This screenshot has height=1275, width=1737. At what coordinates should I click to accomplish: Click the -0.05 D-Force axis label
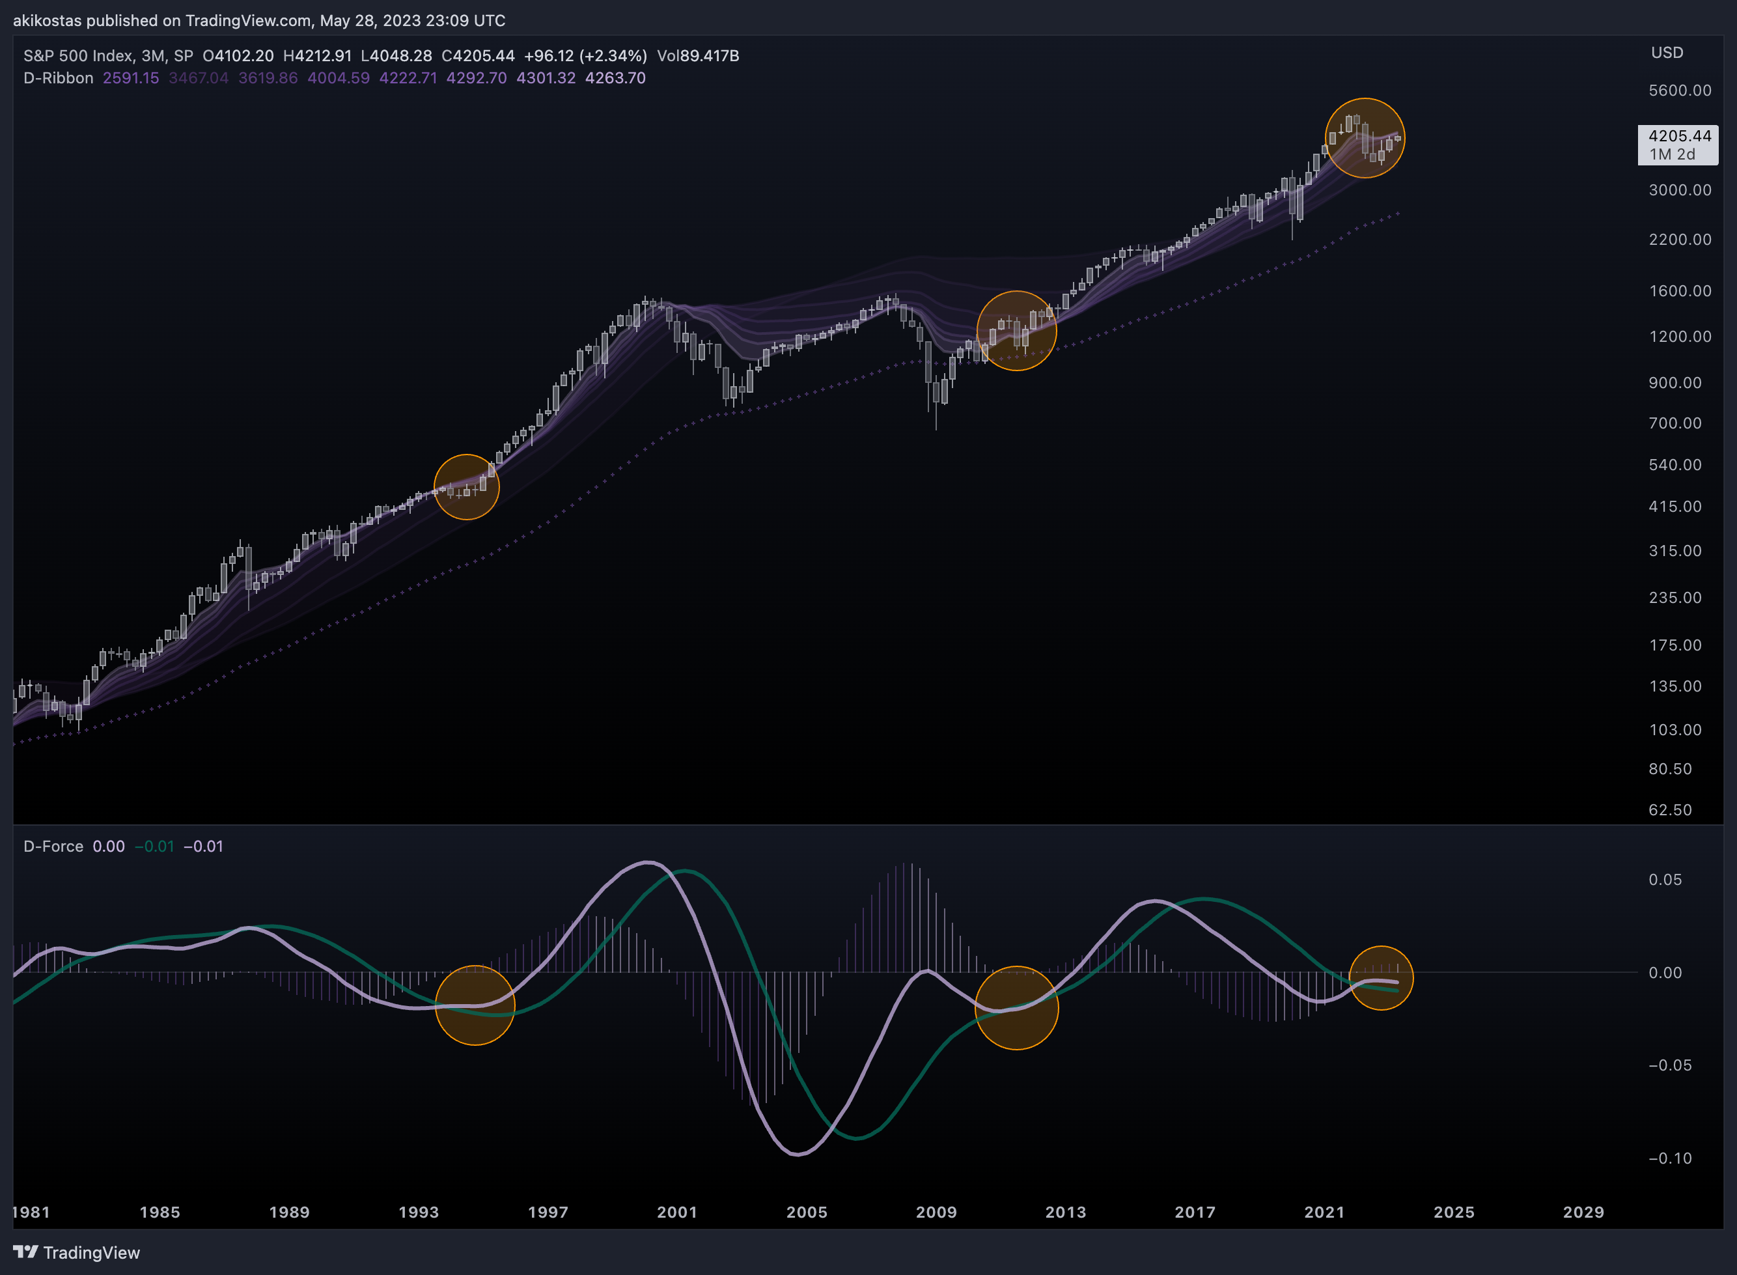tap(1670, 1065)
